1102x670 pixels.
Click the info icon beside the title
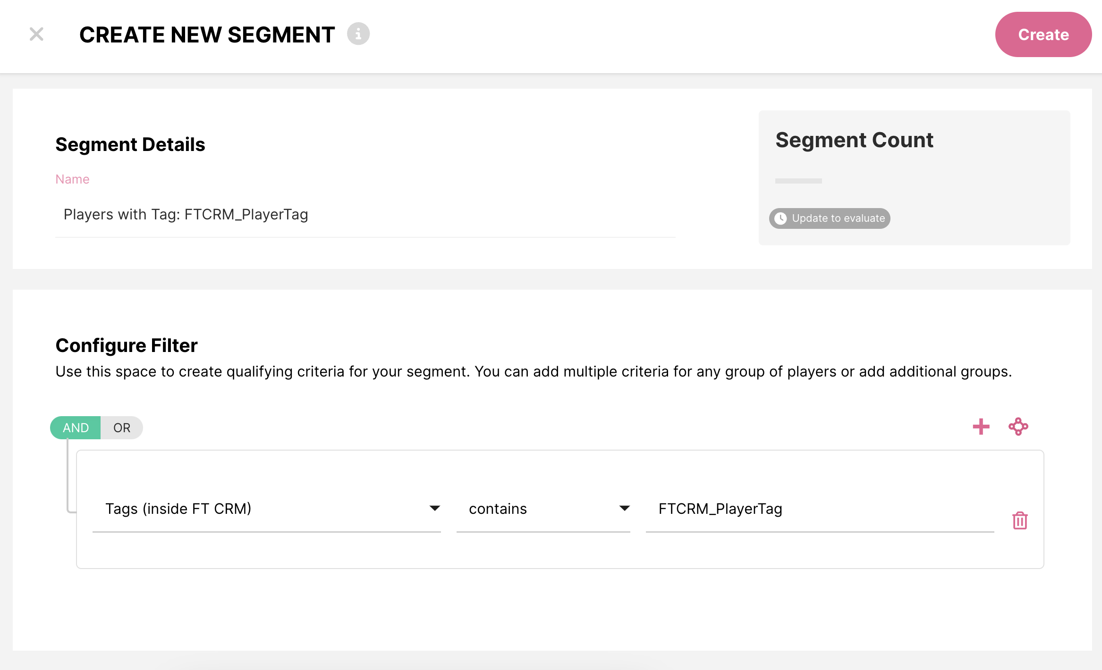[x=358, y=34]
